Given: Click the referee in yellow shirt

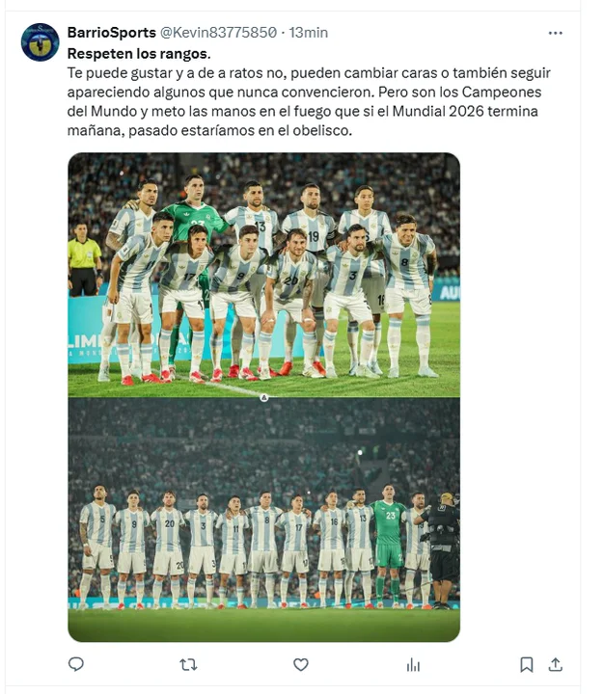Looking at the screenshot, I should [84, 260].
